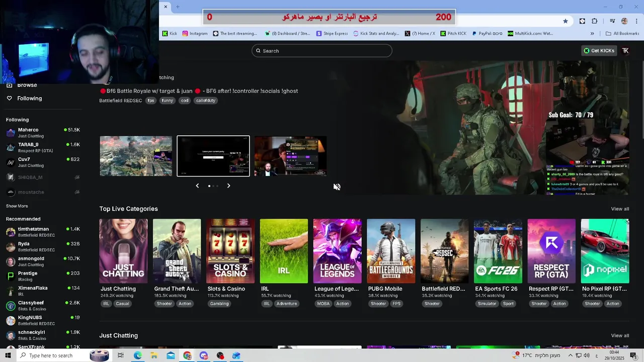Open asmongold recommended channel
Viewport: 644px width, 362px height.
[43, 261]
